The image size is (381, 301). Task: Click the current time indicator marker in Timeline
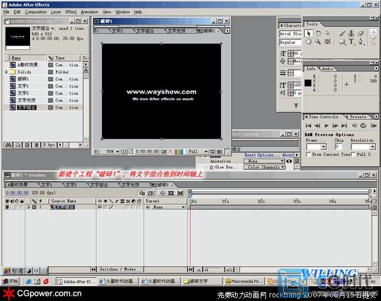[x=190, y=194]
